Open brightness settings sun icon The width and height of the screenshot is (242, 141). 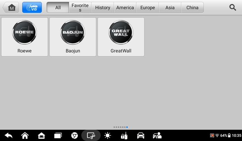click(108, 135)
